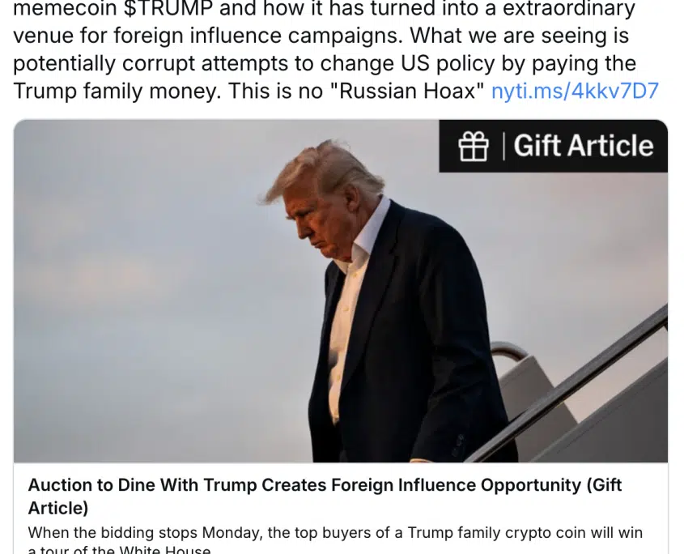
Task: Click the Gift Article badge text
Action: (x=584, y=145)
